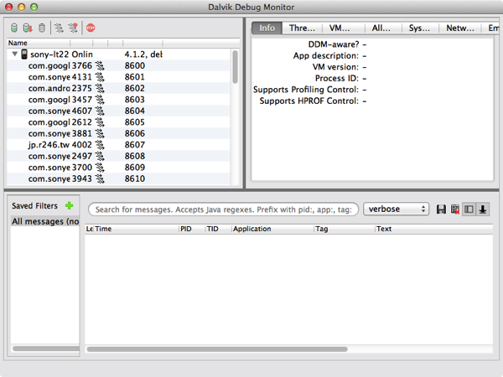The height and width of the screenshot is (377, 503).
Task: Click the device list vertical scrollbar
Action: point(235,67)
